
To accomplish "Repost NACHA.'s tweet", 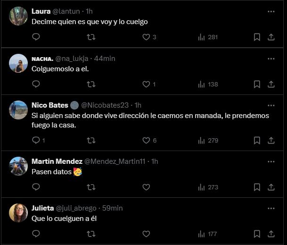I will pyautogui.click(x=91, y=84).
